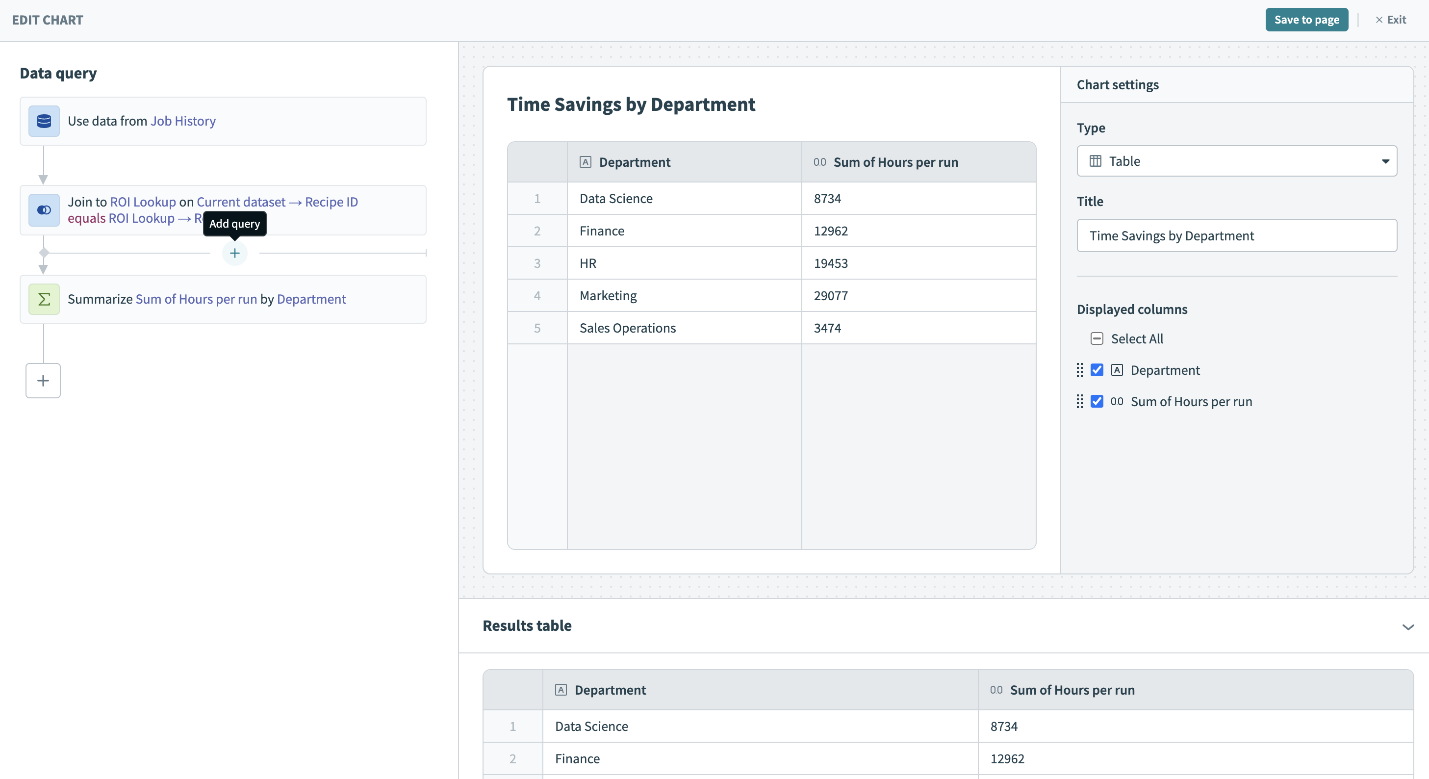Click the EDIT CHART header label
The width and height of the screenshot is (1429, 779).
47,20
